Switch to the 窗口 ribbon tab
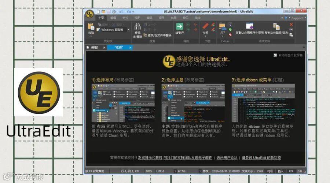Screen dimensions: 330x183 click(186, 18)
